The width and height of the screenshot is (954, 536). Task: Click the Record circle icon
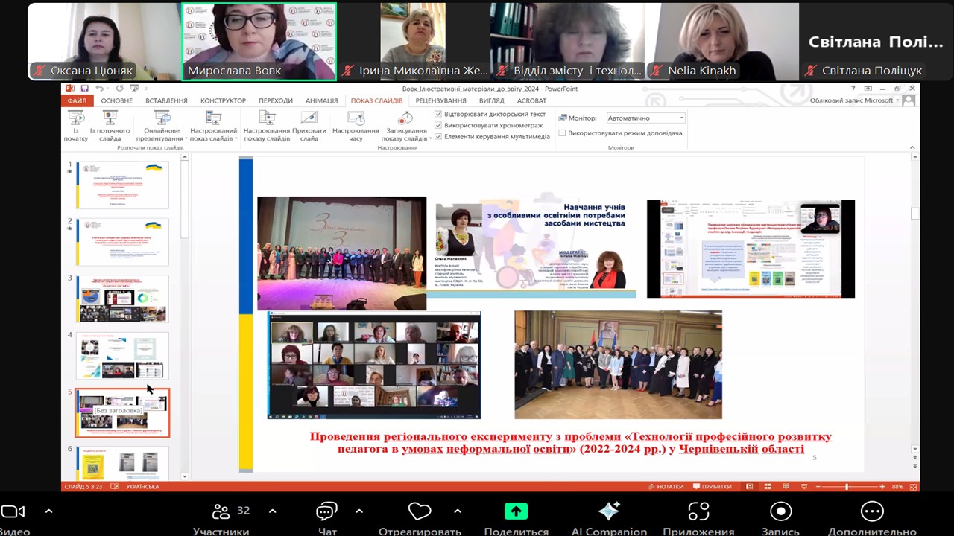tap(780, 511)
